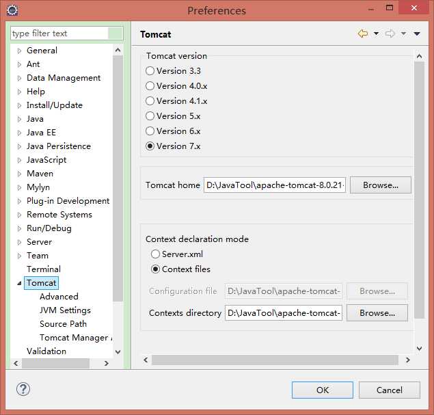434x415 pixels.
Task: Click the Contexts directory path field
Action: coord(284,313)
